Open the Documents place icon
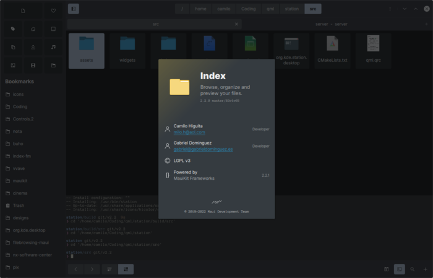Image resolution: width=433 pixels, height=278 pixels. 13,47
